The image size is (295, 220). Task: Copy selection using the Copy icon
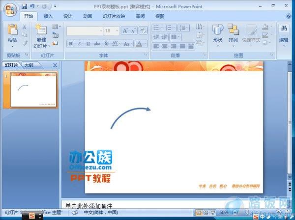25,35
